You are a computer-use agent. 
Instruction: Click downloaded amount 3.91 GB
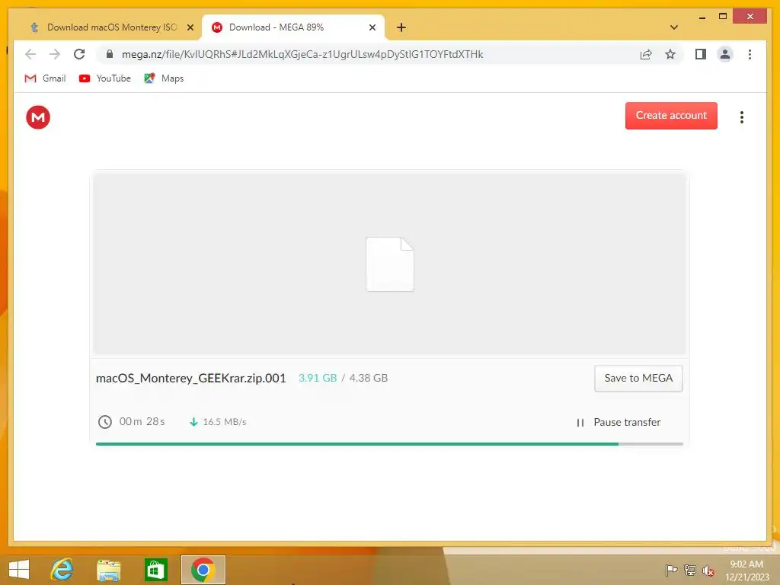coord(318,378)
